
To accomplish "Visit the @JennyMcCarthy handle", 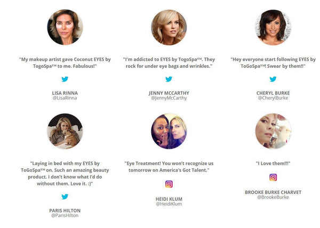I will click(x=169, y=98).
